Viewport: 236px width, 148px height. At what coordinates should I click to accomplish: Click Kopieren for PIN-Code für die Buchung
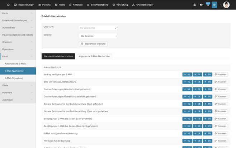coord(221,141)
